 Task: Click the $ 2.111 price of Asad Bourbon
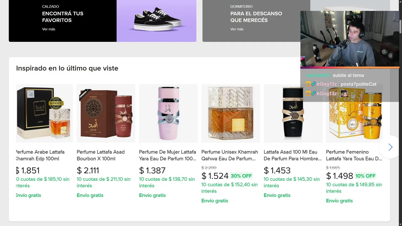(x=88, y=170)
